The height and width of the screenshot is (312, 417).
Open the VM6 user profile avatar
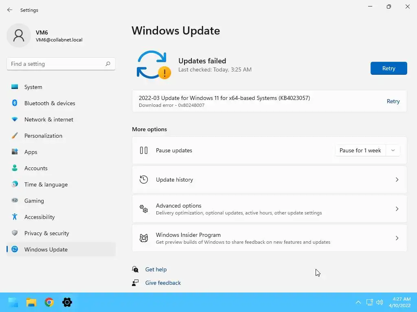19,35
